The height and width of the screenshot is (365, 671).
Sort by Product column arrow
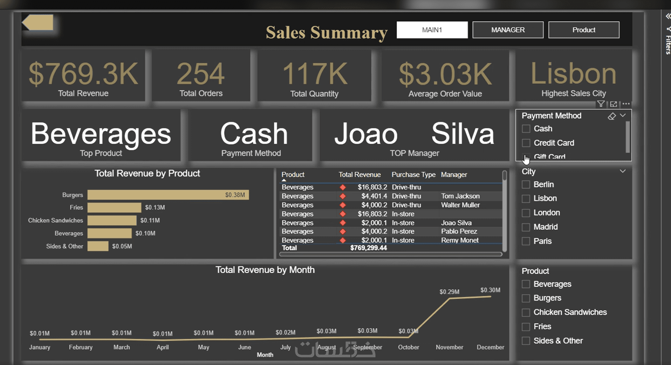click(x=284, y=180)
